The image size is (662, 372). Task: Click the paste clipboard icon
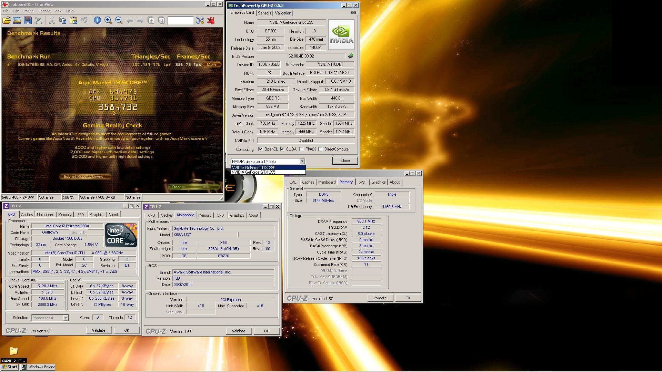click(x=73, y=21)
